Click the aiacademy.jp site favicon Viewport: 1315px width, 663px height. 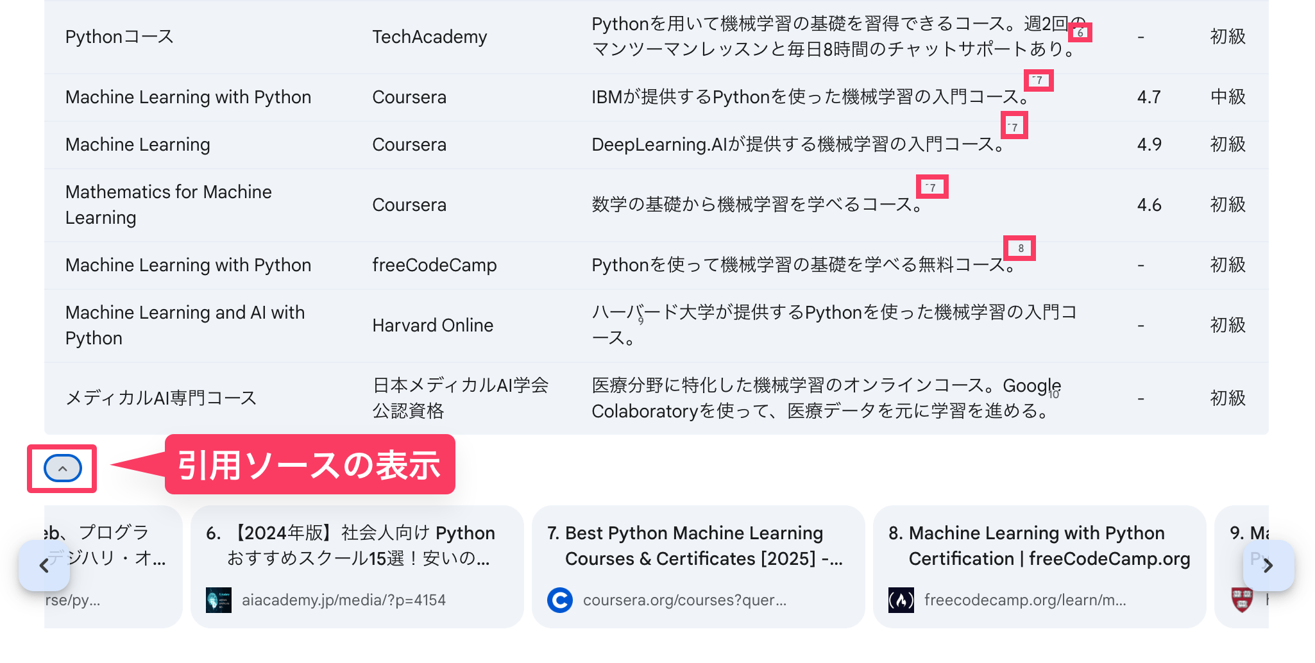click(219, 600)
